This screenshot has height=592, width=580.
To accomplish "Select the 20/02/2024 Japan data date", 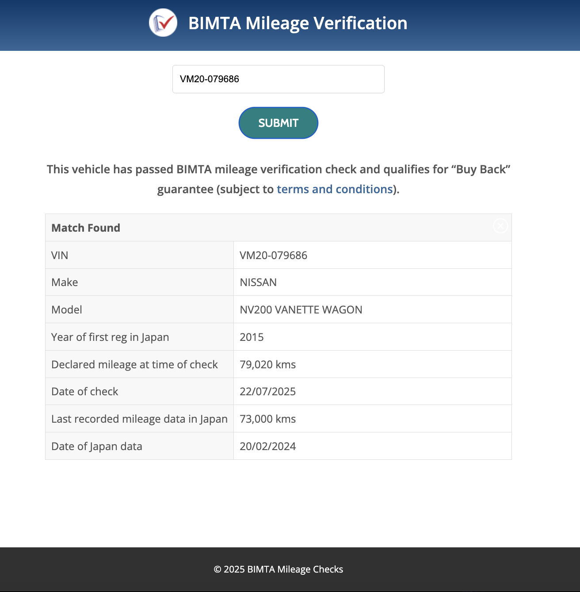I will click(267, 447).
